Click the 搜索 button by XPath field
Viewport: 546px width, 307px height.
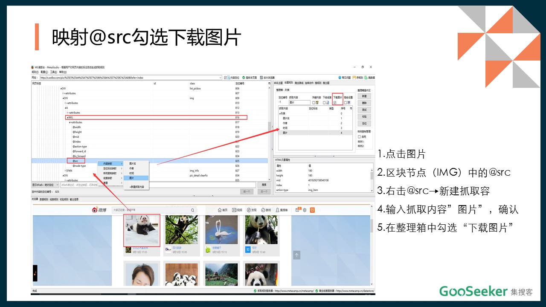tap(264, 185)
